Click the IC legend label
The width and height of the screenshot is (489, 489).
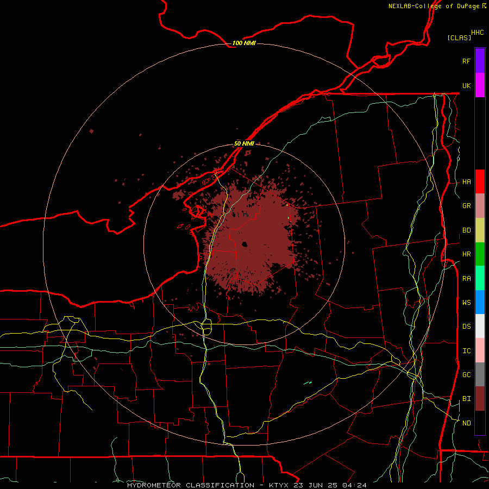pos(467,351)
